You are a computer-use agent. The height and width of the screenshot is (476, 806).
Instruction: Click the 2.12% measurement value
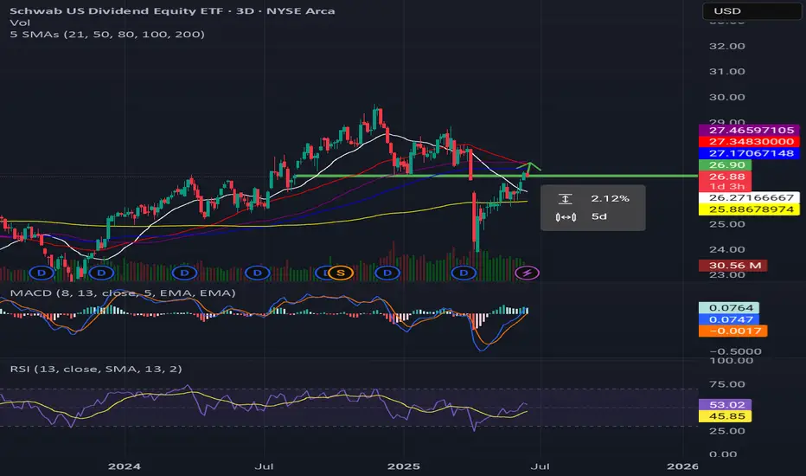pos(610,199)
